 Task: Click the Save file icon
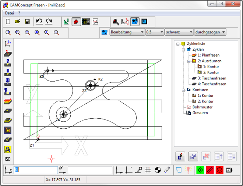pyautogui.click(x=27, y=22)
